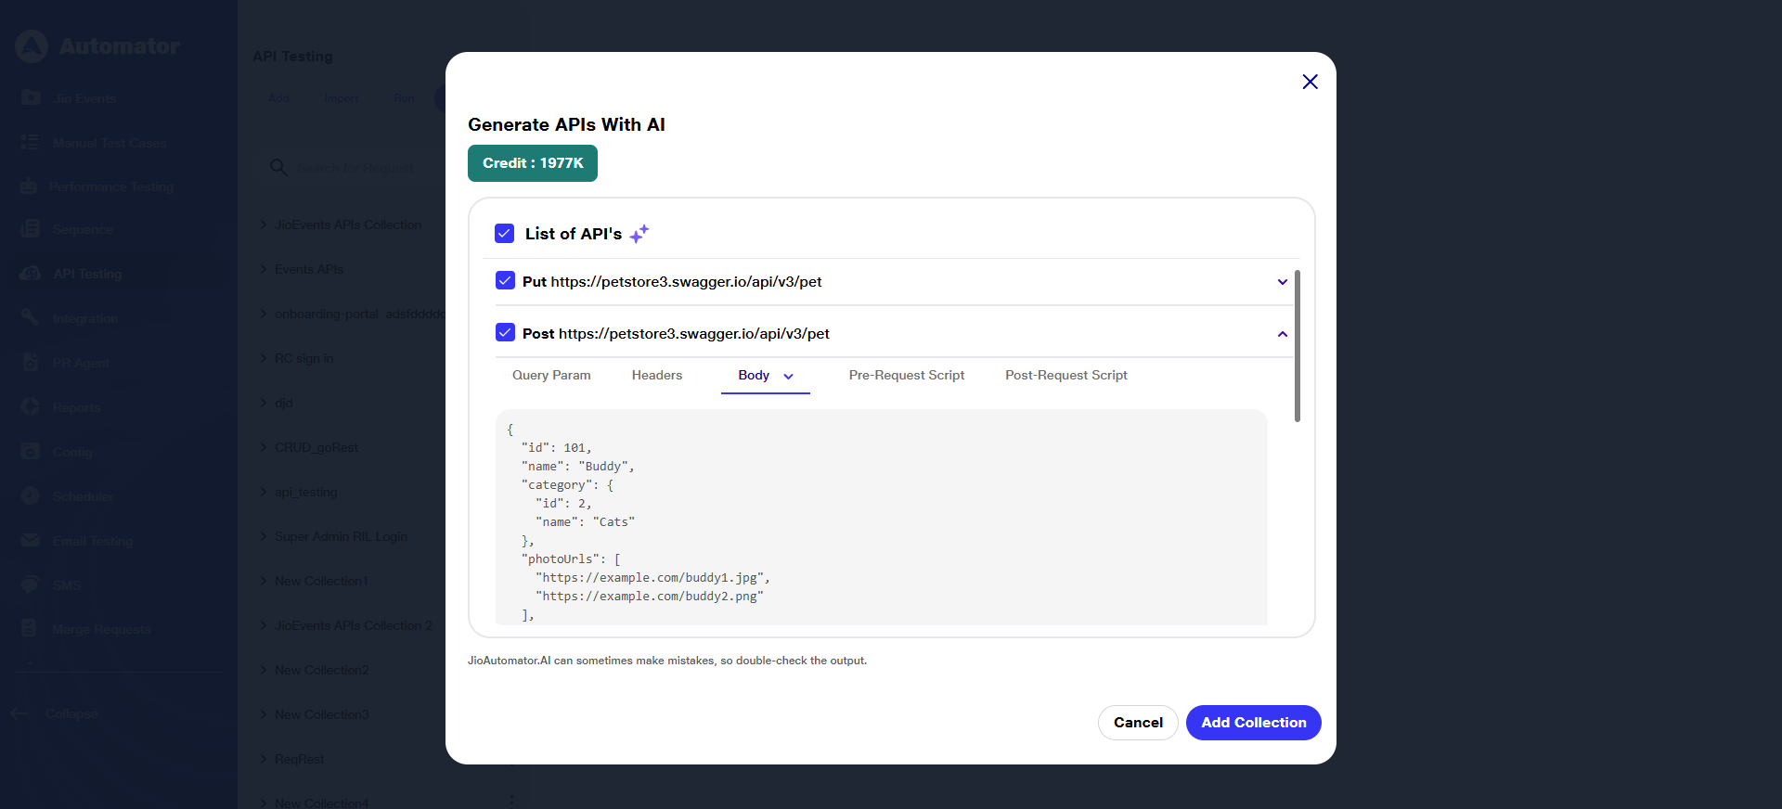Open the Pre-Request Script tab
This screenshot has height=809, width=1782.
[906, 375]
